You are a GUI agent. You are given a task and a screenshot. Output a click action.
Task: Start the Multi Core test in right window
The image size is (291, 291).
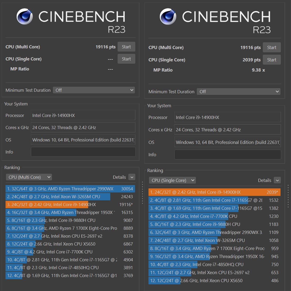point(272,48)
